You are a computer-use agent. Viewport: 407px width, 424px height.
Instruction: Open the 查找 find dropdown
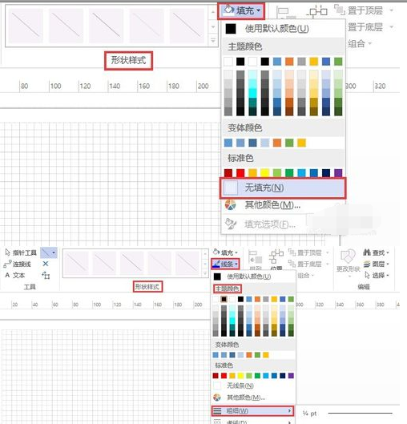click(377, 252)
